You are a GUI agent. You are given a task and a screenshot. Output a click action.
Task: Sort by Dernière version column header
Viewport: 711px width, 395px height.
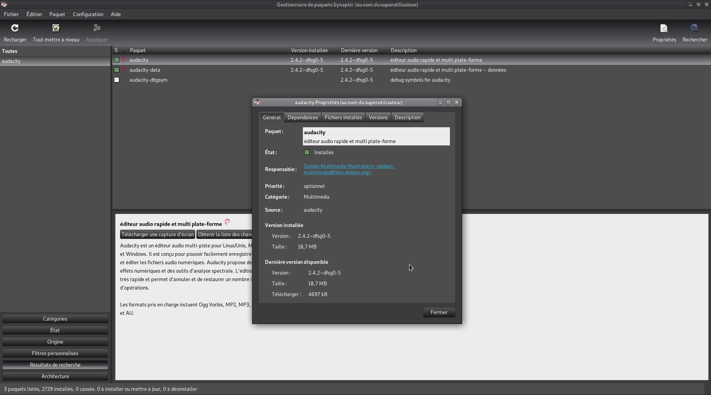[x=364, y=50]
